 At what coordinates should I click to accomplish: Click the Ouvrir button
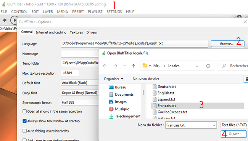click(234, 134)
